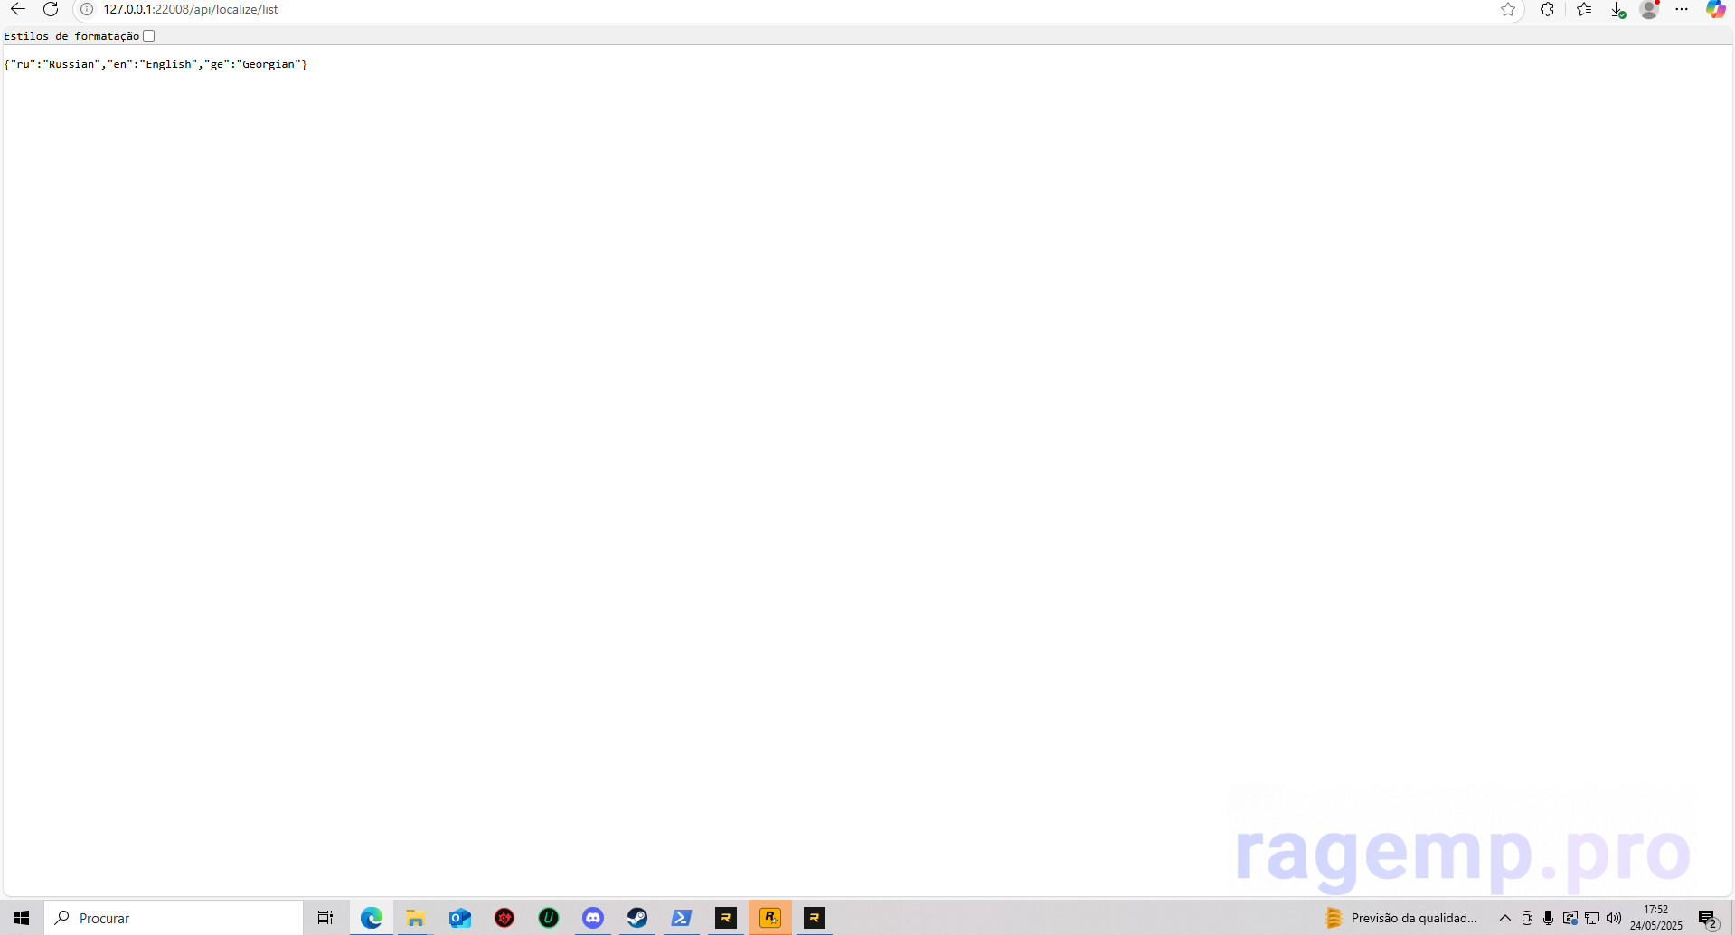
Task: Click the Estilos de formatação label
Action: (x=71, y=36)
